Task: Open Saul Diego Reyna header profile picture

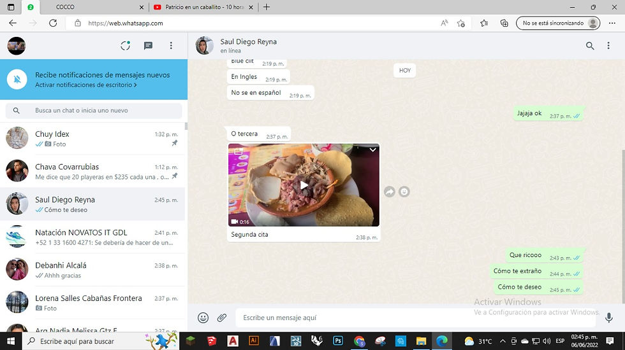Action: 205,46
